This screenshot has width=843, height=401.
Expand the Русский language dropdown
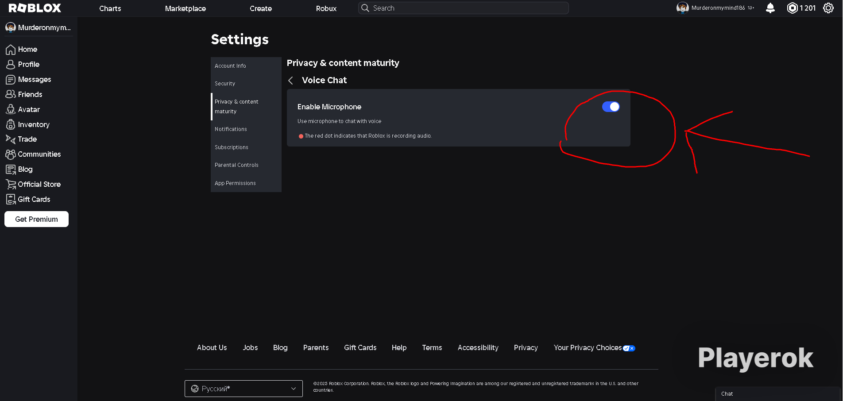pos(244,389)
